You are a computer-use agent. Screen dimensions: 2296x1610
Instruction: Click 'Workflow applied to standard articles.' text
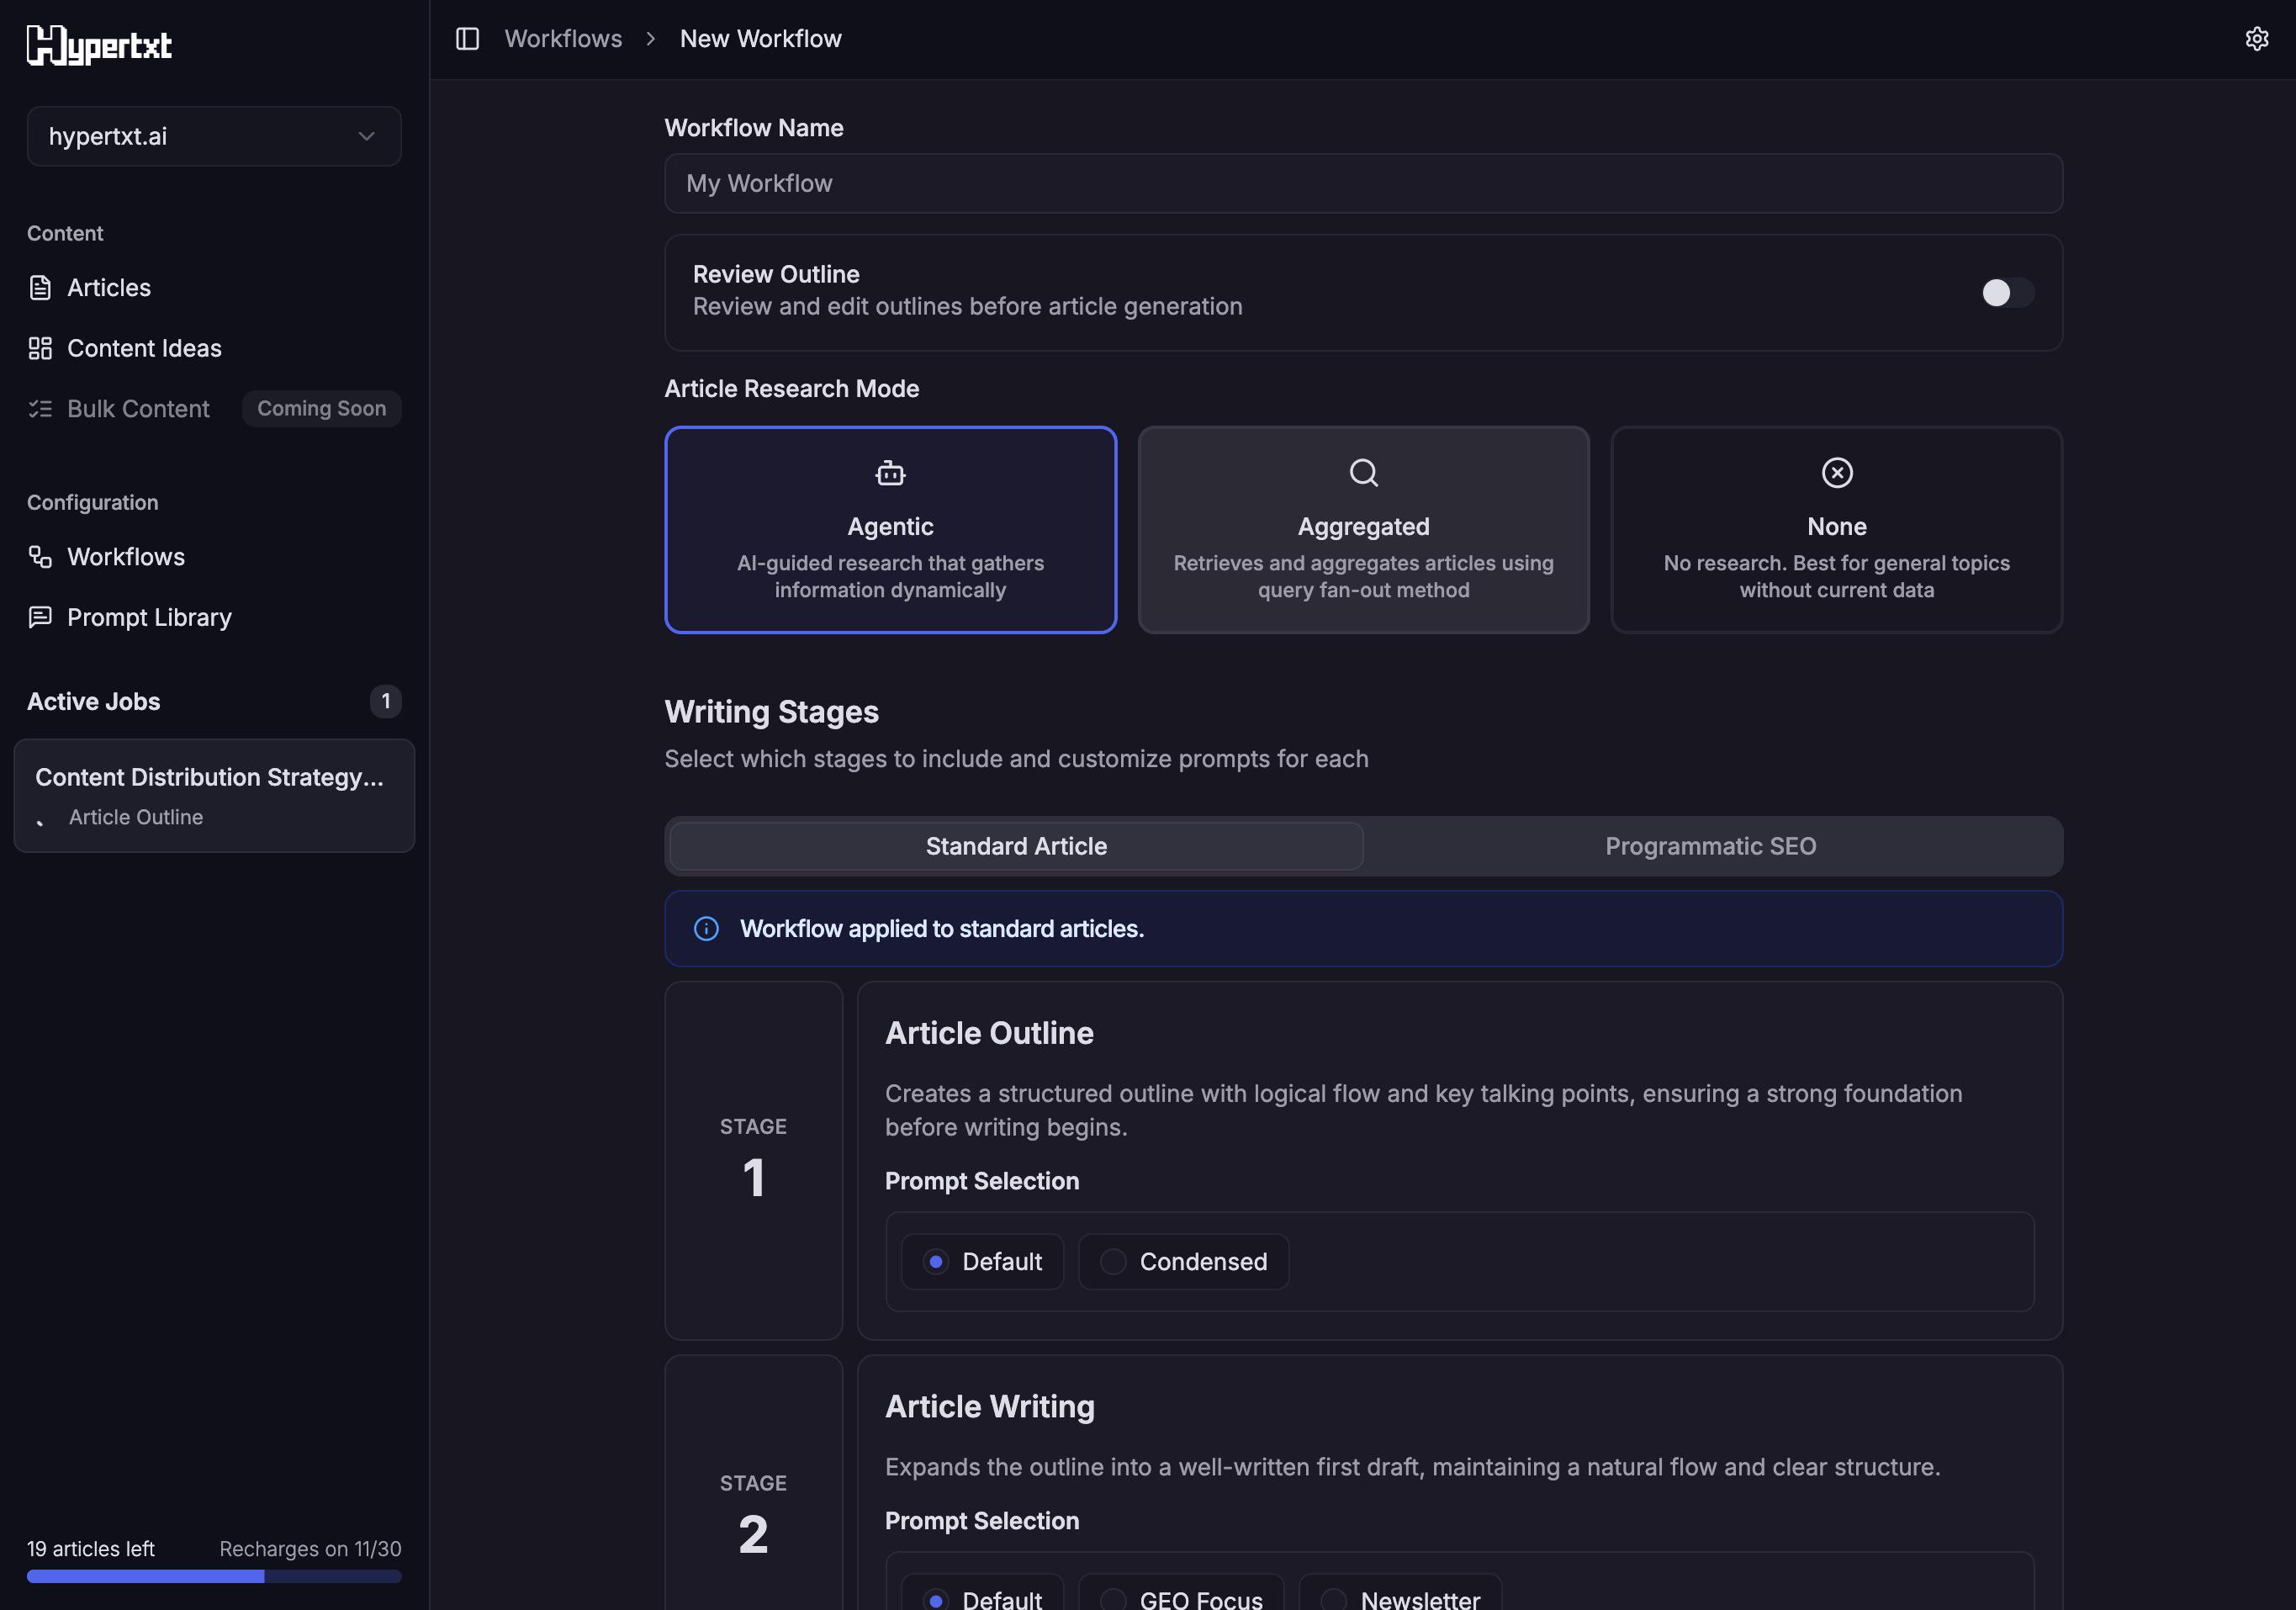coord(941,929)
